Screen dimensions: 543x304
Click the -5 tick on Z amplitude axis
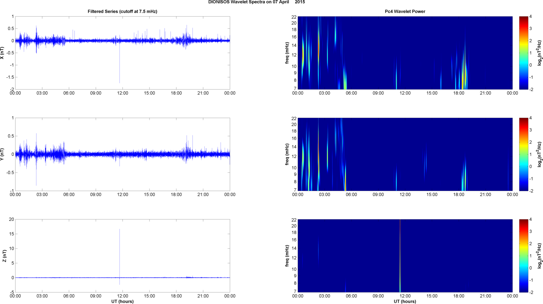(x=12, y=292)
